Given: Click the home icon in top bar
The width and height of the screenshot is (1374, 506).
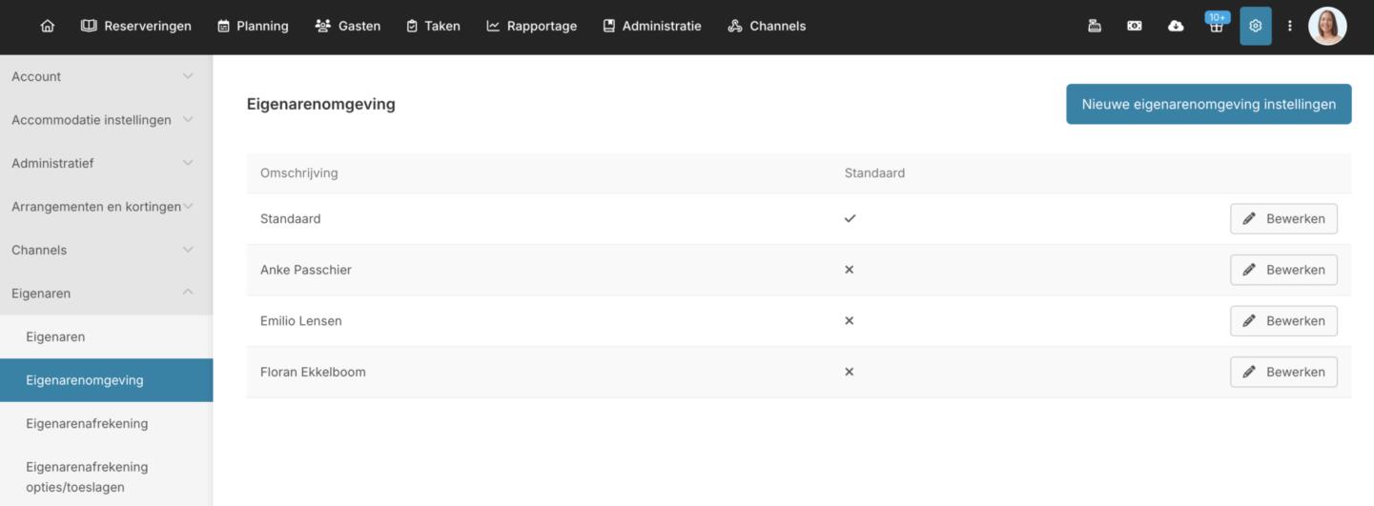Looking at the screenshot, I should pos(48,26).
